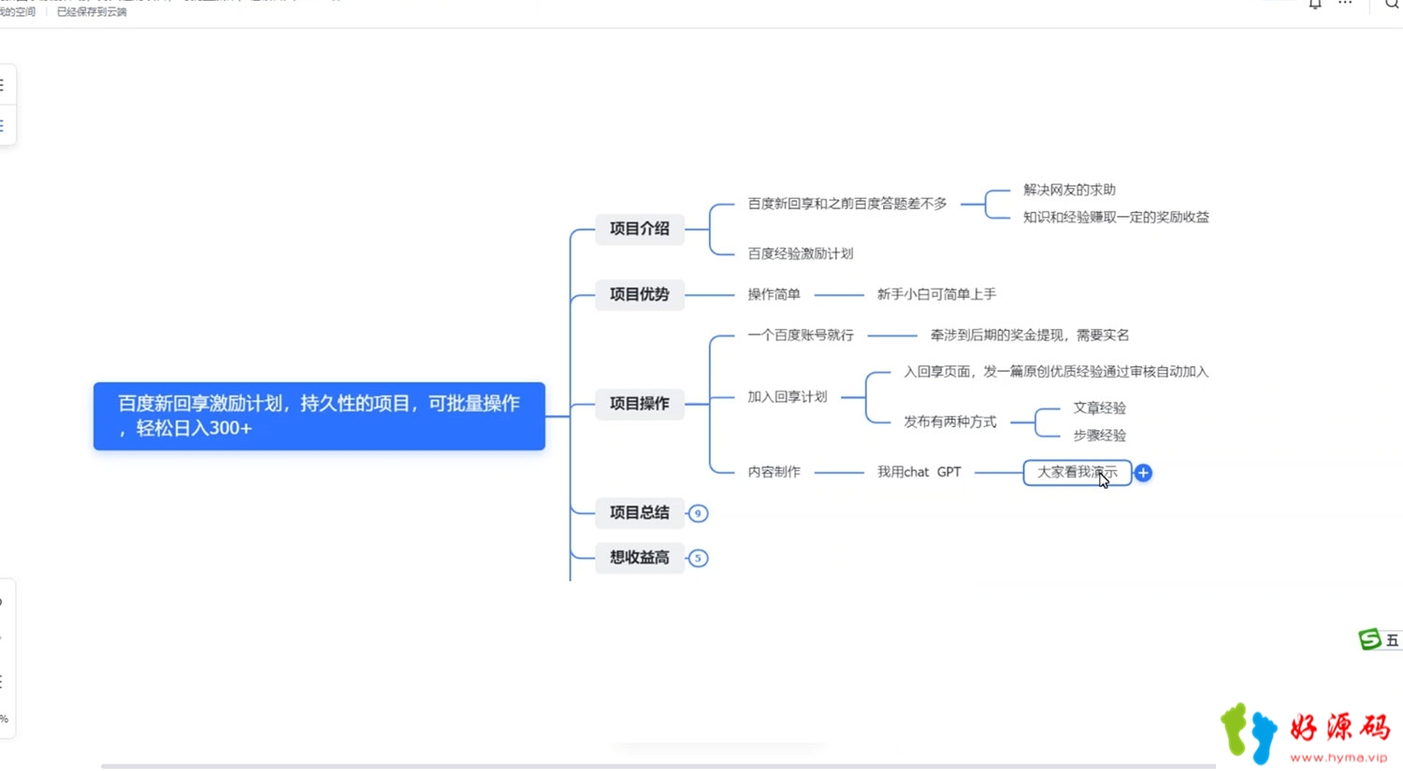Select the 项目操作 branch node
1403x771 pixels.
click(640, 404)
